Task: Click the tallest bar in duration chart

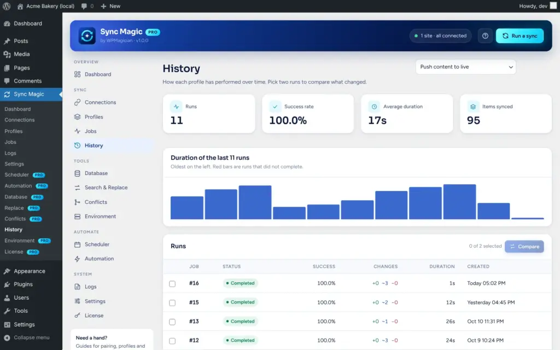Action: coord(459,202)
